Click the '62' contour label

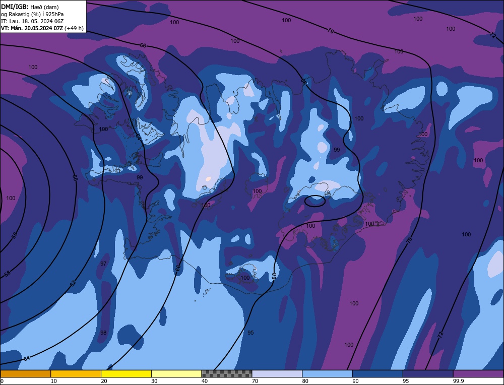[73, 283]
